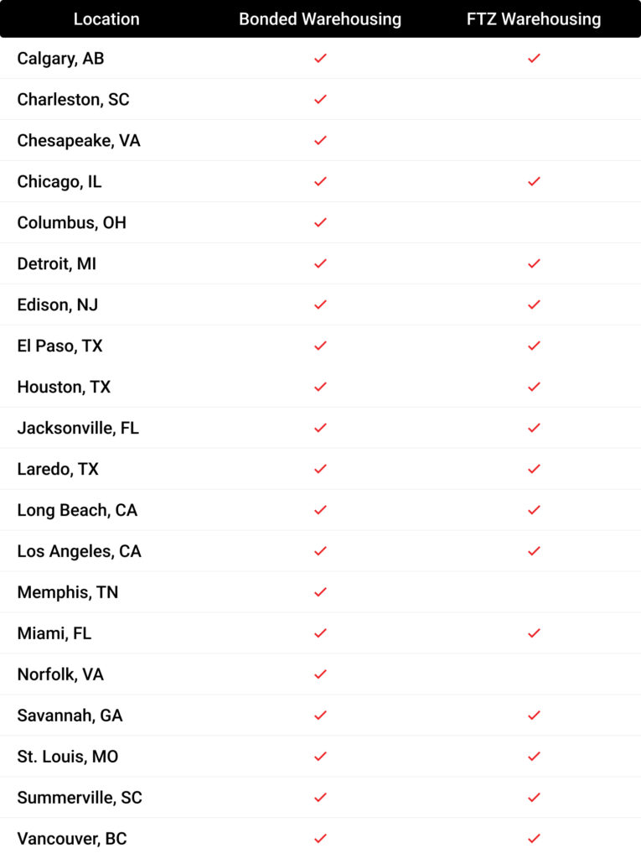The image size is (641, 859).
Task: Click the FTZ checkmark for Detroit, MI
Action: coord(534,263)
